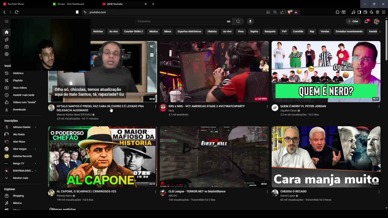Screen dimensions: 388x218
Task: Select the 'Esportes eletrônicos' filter chip
Action: tap(189, 31)
